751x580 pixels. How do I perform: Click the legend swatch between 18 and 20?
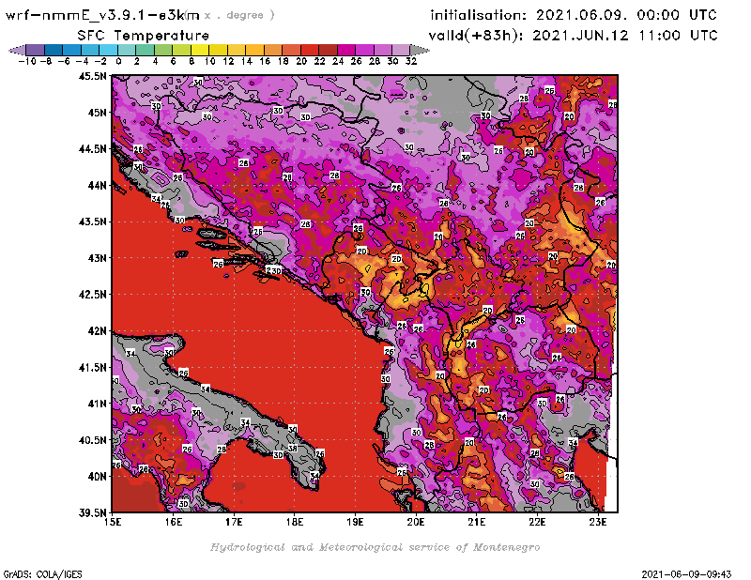(x=291, y=50)
